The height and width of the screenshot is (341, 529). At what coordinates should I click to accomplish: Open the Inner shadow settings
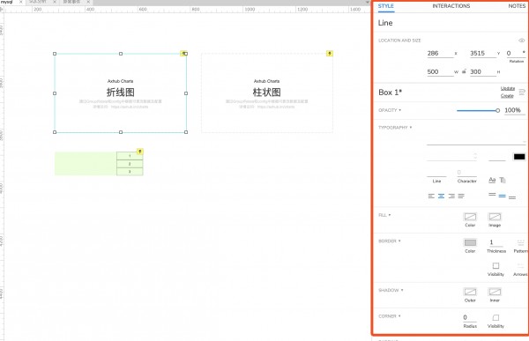495,292
